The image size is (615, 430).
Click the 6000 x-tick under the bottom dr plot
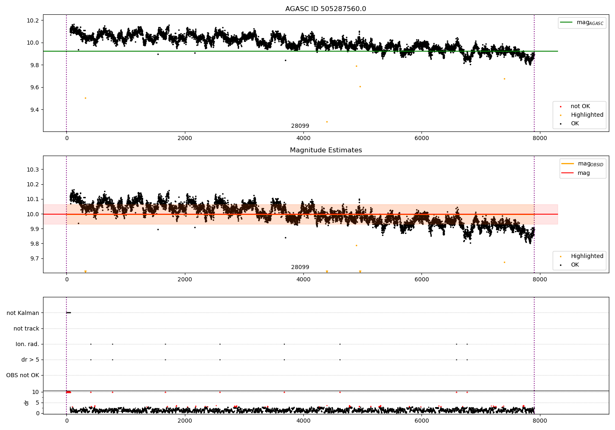click(x=421, y=421)
